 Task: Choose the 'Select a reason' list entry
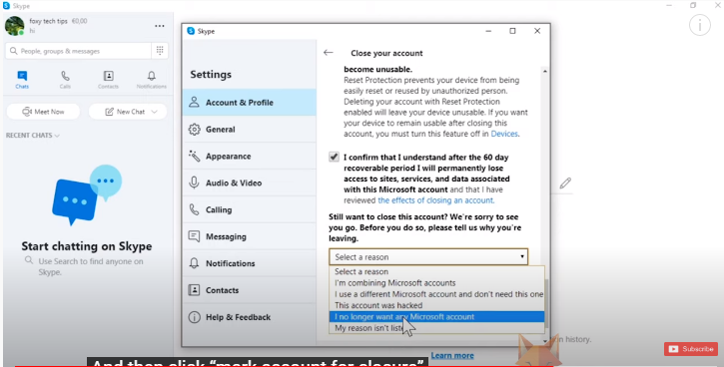pyautogui.click(x=436, y=271)
